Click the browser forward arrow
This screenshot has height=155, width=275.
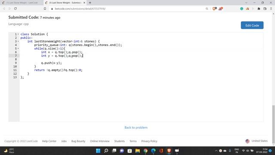(9, 9)
